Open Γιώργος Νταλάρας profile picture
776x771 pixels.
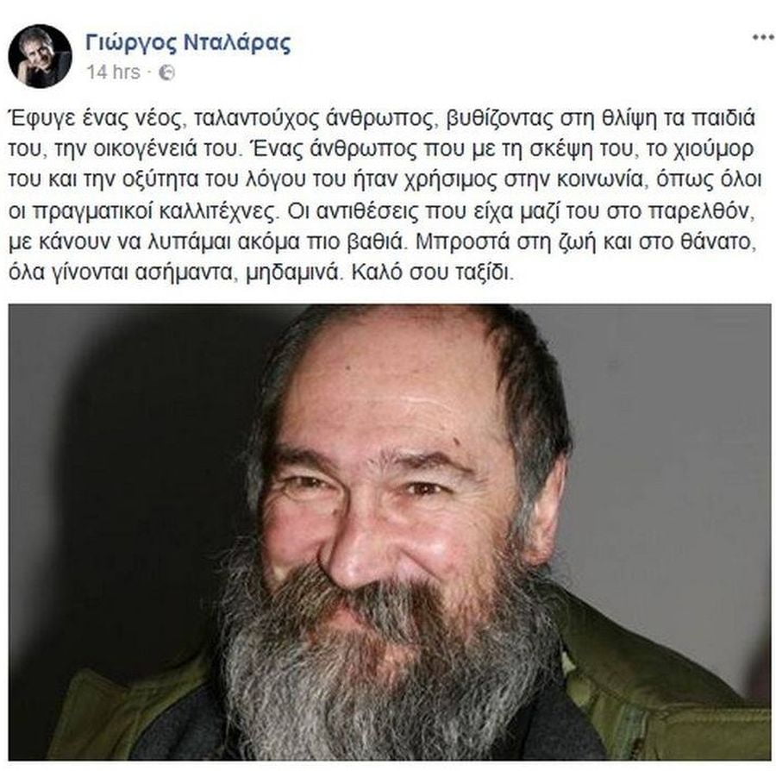pyautogui.click(x=40, y=56)
